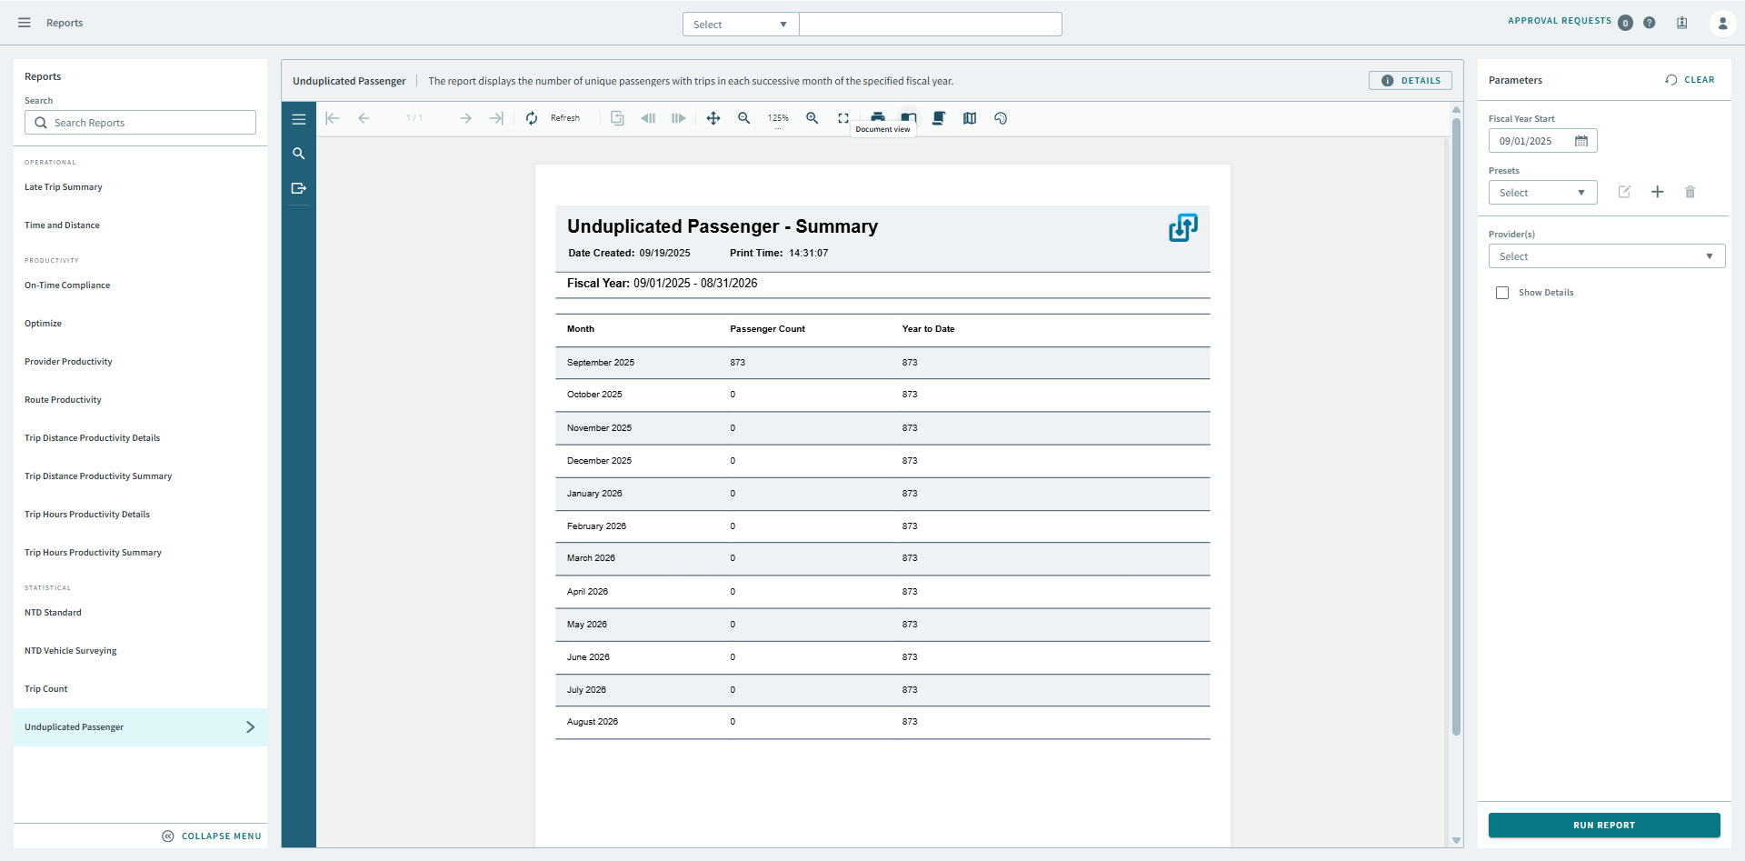This screenshot has height=861, width=1745.
Task: Open search within the report sidebar
Action: coord(299,153)
